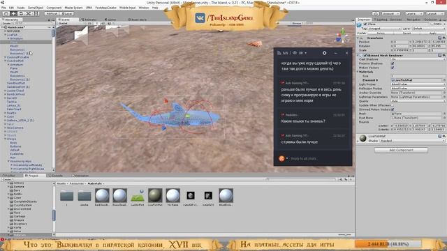447x251 pixels.
Task: Open the Reflection Probes dropdown
Action: (418, 89)
